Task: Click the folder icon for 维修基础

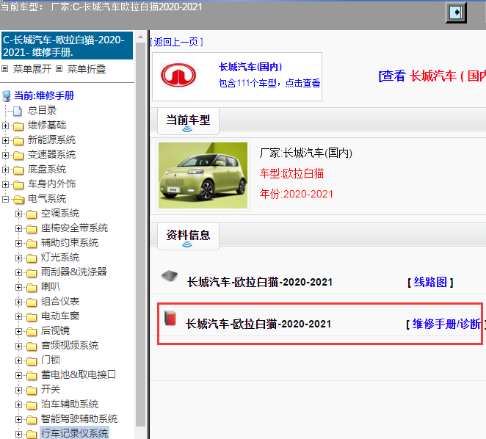Action: tap(18, 126)
